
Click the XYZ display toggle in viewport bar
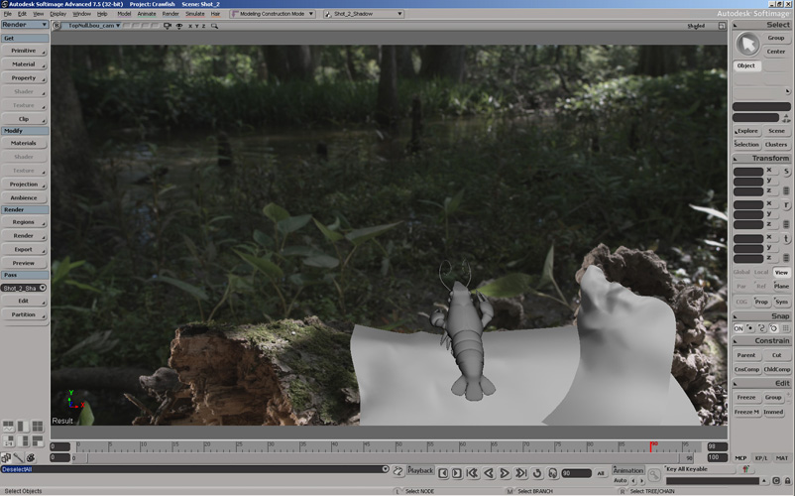tap(196, 26)
